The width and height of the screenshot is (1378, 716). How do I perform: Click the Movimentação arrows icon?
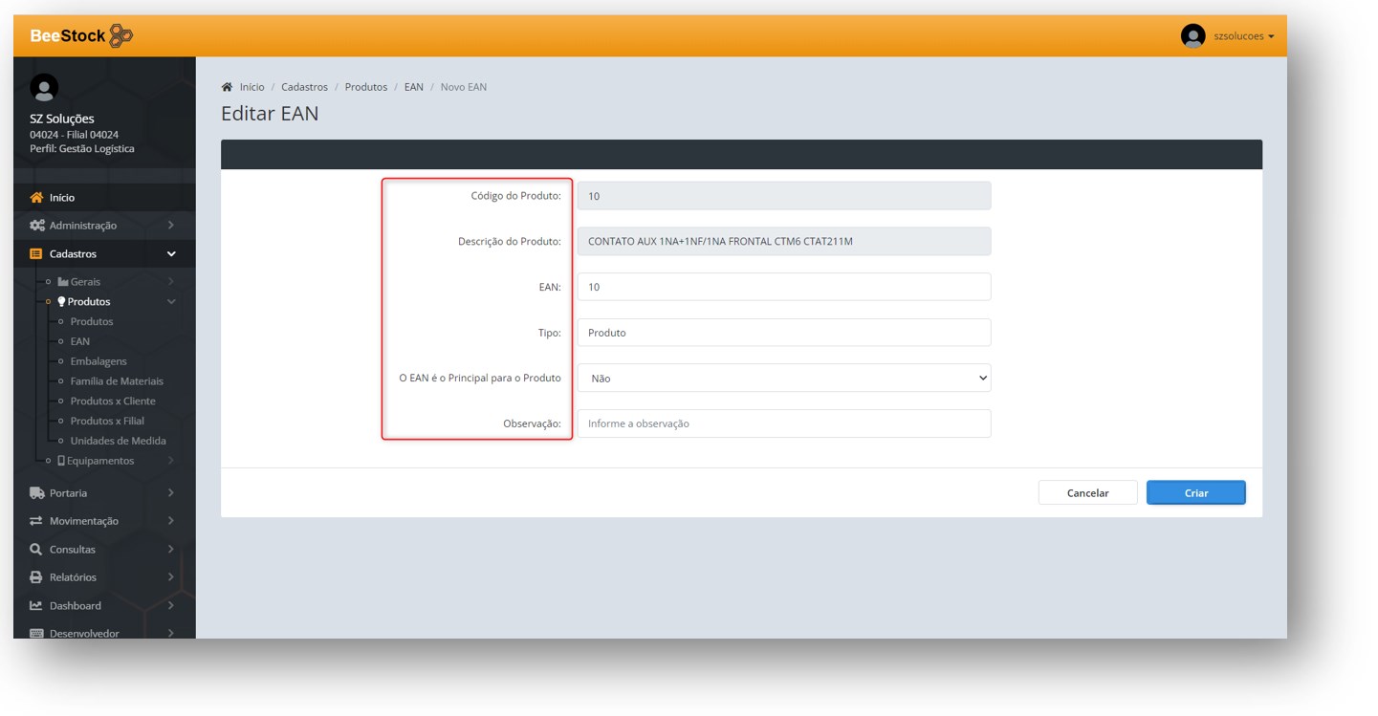tap(36, 521)
